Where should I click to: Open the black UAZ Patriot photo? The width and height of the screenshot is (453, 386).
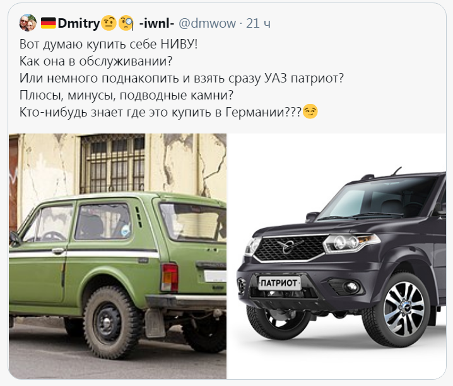pos(336,256)
